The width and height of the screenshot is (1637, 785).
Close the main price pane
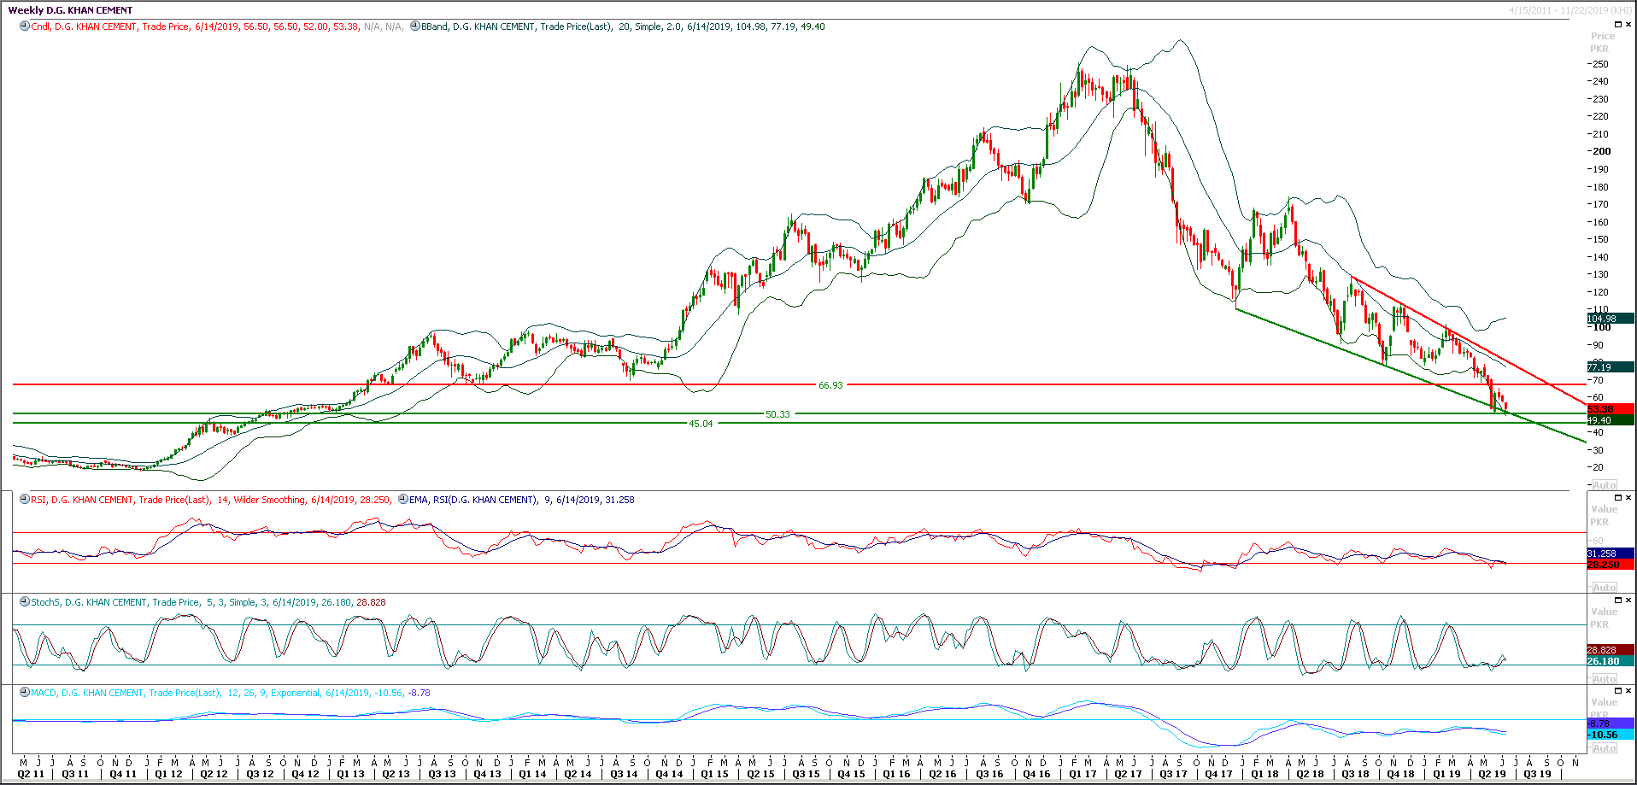tap(1628, 25)
